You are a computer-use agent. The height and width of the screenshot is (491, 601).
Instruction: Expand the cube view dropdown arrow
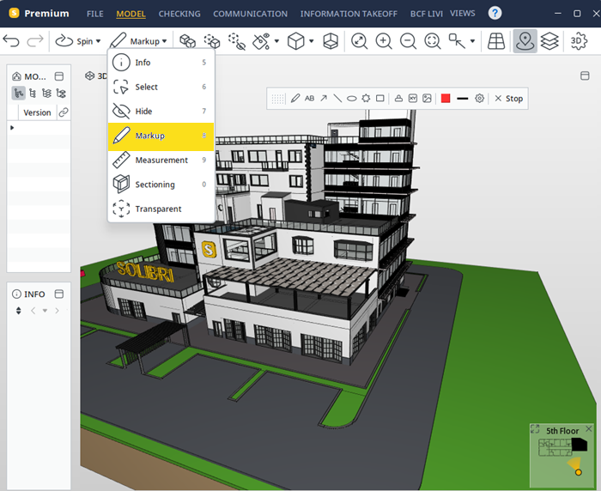tap(311, 41)
